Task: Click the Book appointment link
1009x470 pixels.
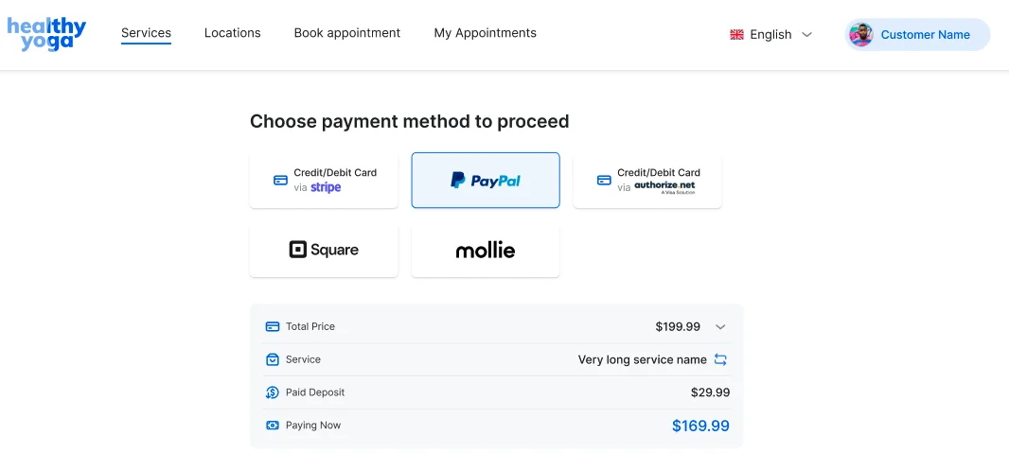Action: [346, 33]
